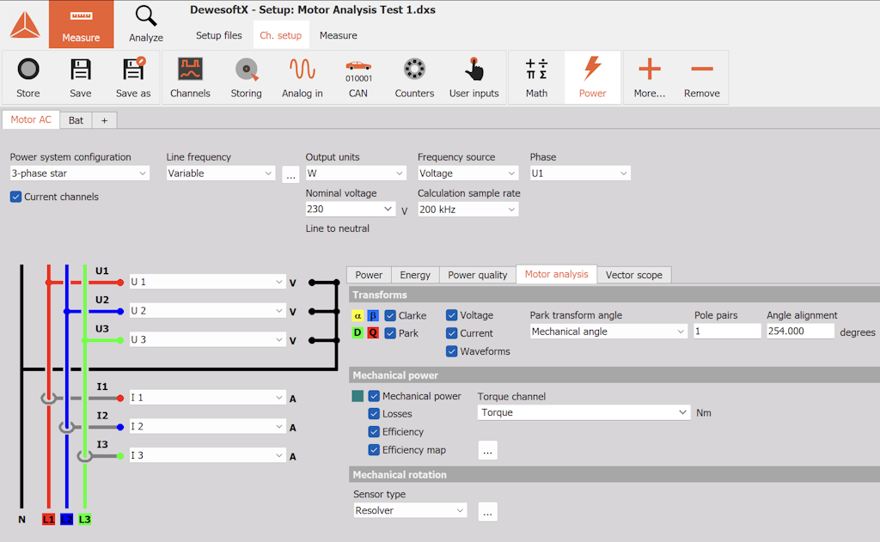
Task: Toggle Park transform checkbox
Action: (x=391, y=333)
